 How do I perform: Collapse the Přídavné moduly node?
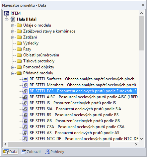click(13, 73)
